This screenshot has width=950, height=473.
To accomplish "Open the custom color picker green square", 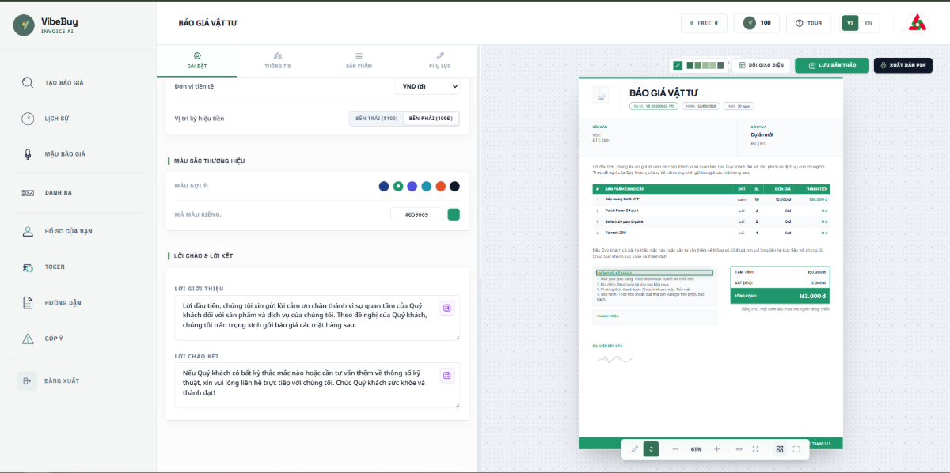I will 454,214.
